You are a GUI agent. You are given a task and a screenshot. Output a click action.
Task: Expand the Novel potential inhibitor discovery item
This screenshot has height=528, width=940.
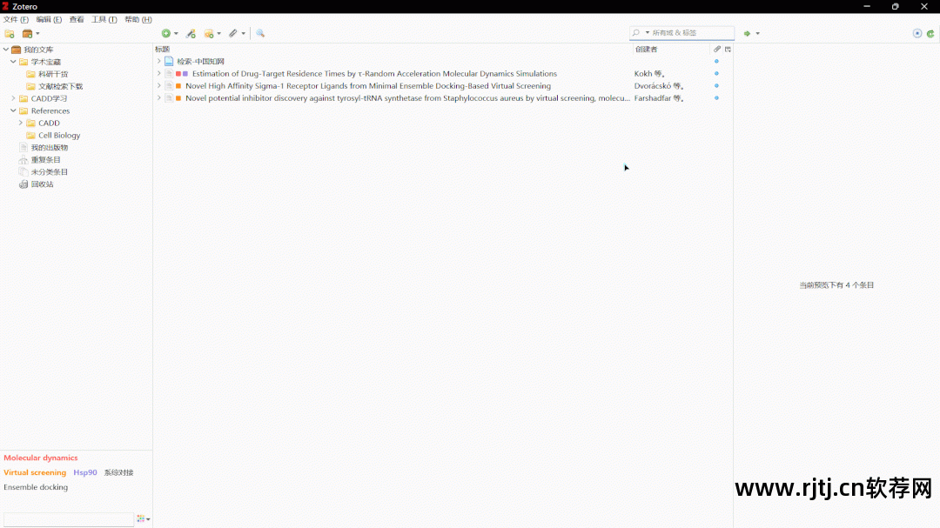click(x=159, y=97)
